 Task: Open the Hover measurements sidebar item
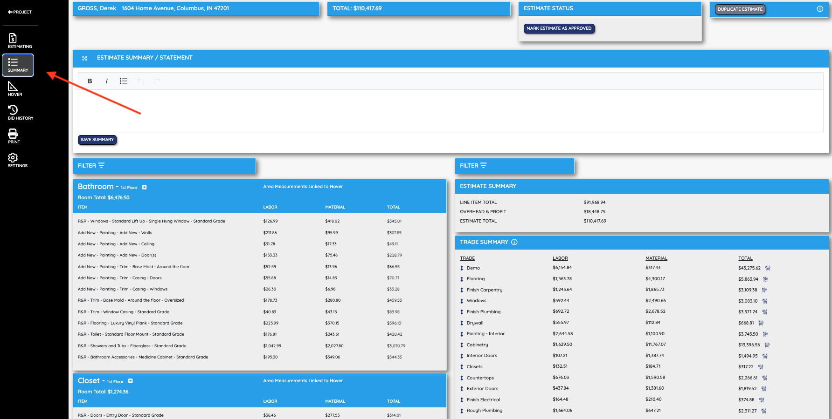15,89
